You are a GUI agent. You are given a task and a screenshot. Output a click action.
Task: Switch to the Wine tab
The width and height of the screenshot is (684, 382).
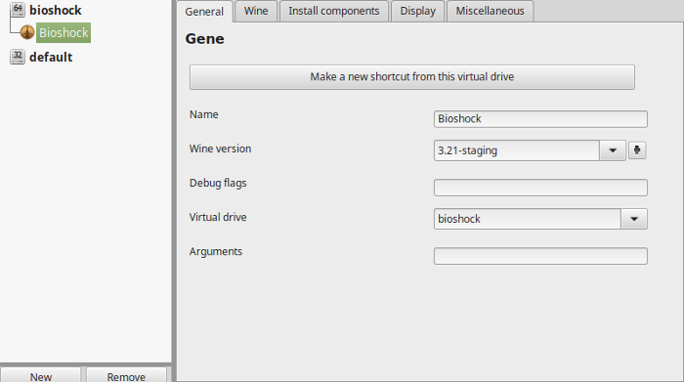tap(256, 11)
